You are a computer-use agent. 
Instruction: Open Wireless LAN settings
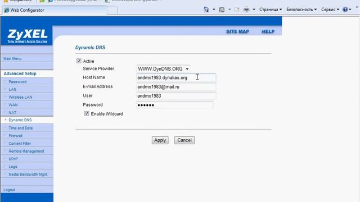click(x=20, y=97)
